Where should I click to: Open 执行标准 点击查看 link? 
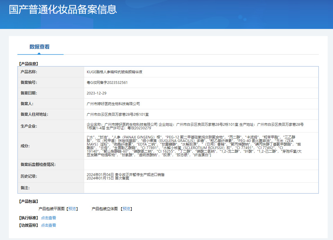(48, 218)
